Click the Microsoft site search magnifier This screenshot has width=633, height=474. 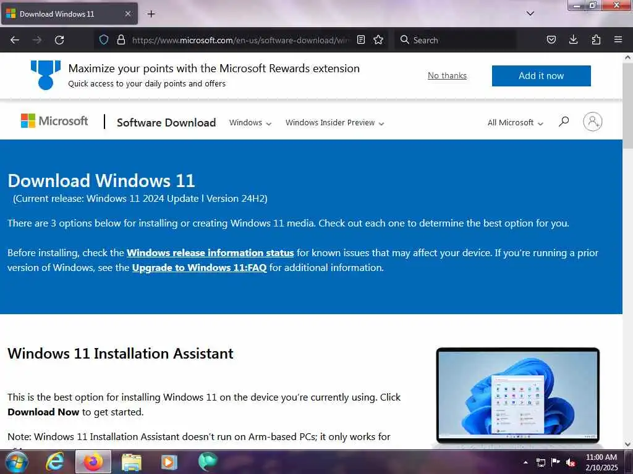[x=564, y=122]
